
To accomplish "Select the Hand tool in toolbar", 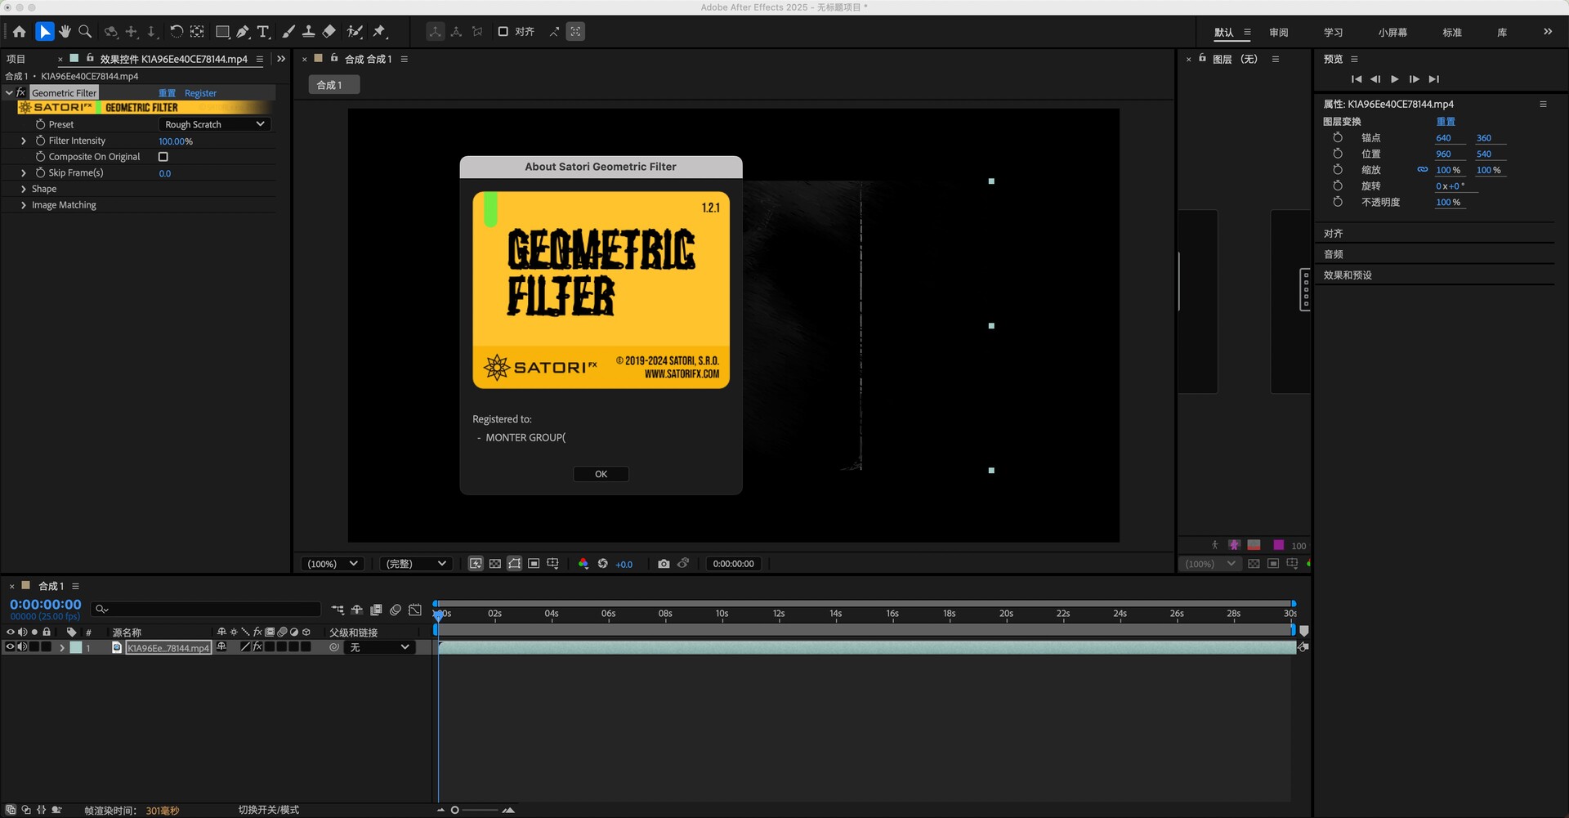I will point(65,32).
